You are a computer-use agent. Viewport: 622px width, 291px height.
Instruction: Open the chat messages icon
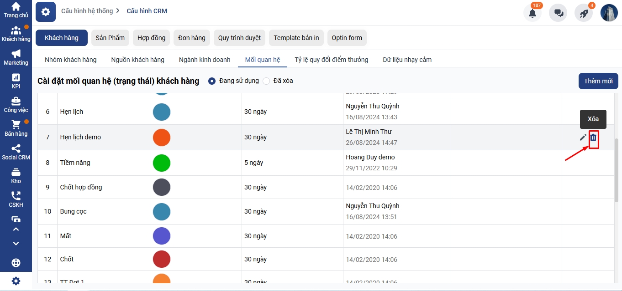pos(558,13)
